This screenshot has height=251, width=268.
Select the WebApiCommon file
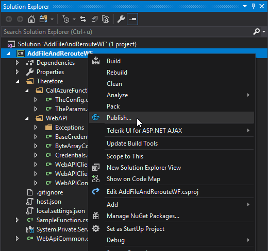coord(62,239)
